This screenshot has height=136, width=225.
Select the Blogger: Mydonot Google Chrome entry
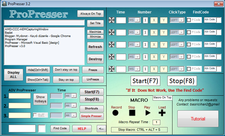(x=38, y=36)
